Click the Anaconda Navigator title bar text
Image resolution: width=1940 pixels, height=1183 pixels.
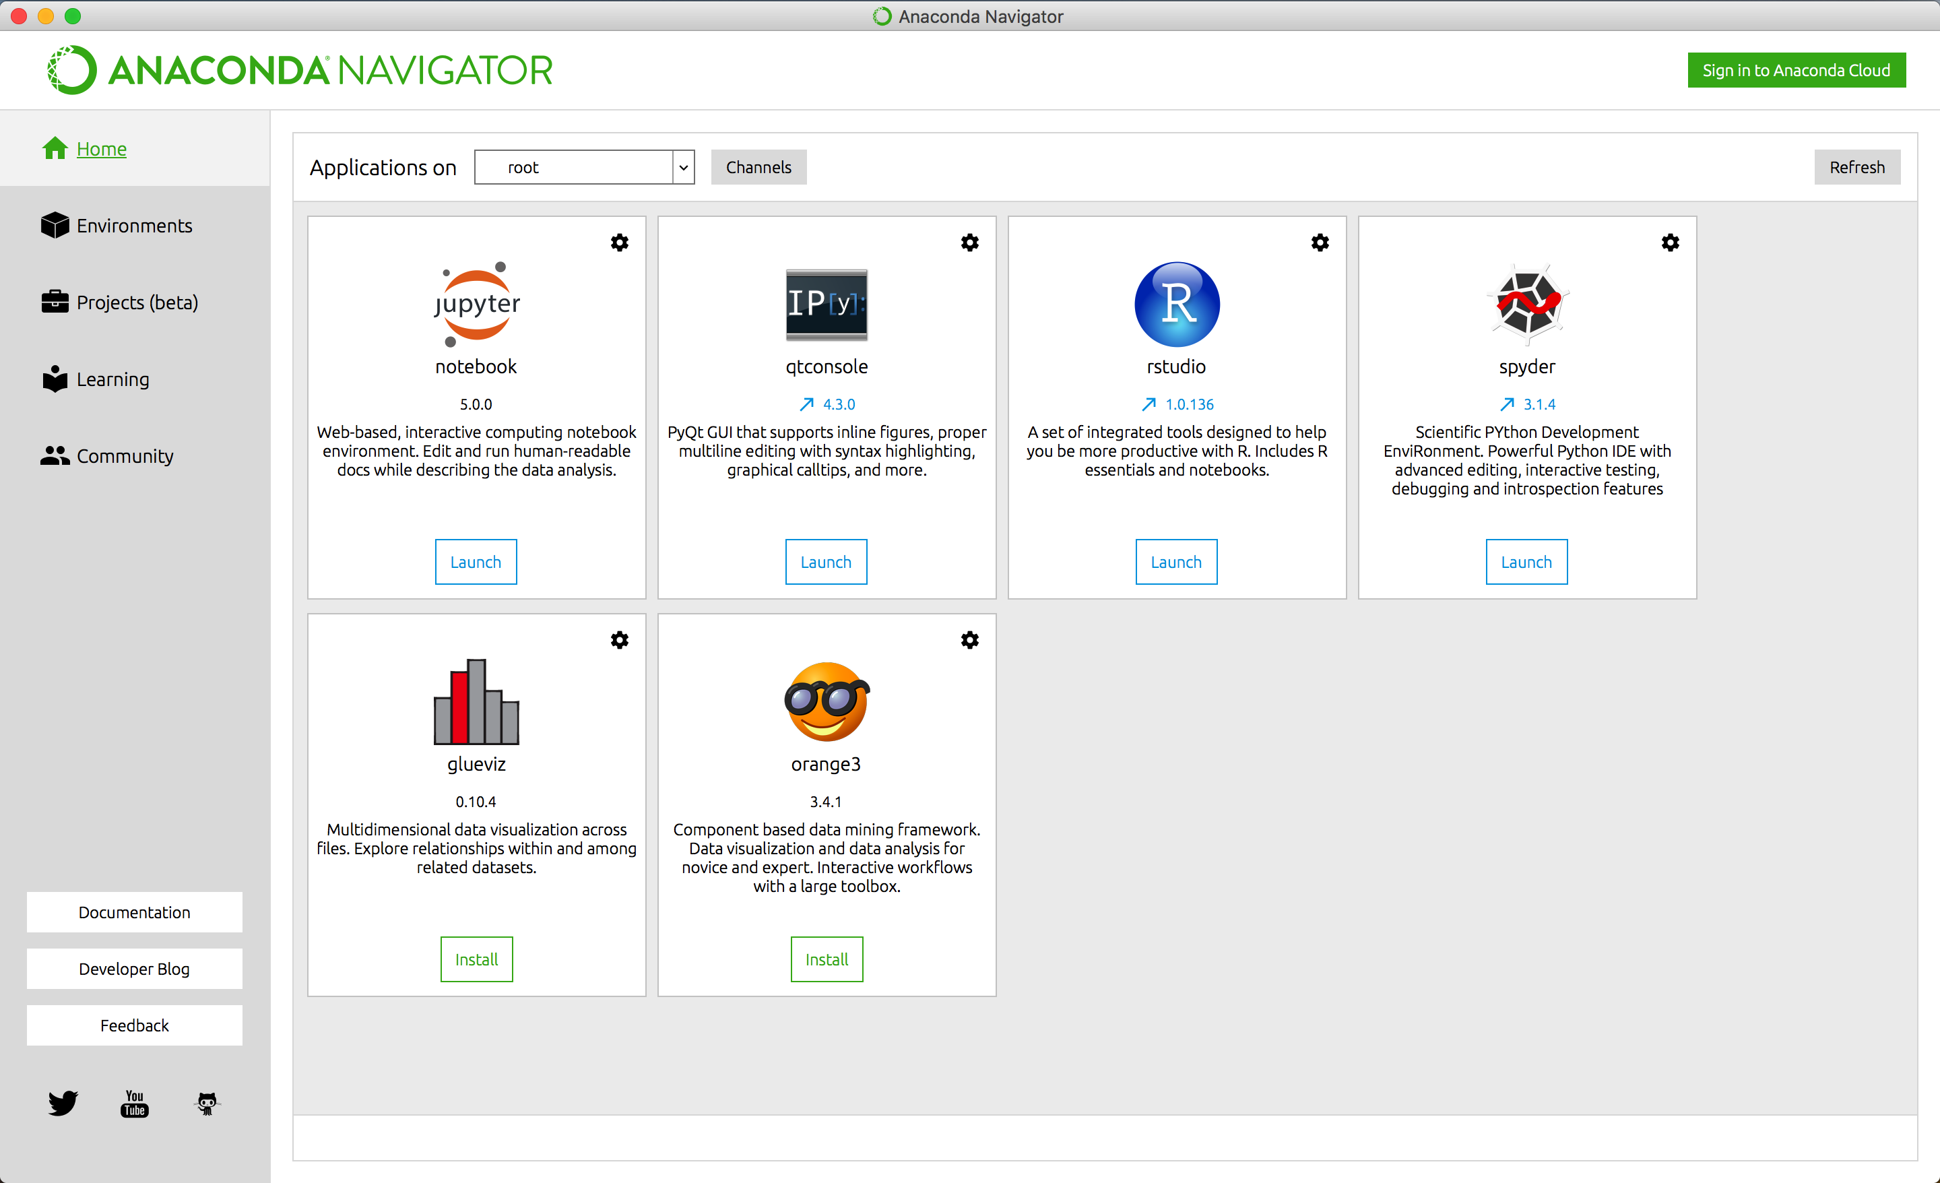pos(981,17)
